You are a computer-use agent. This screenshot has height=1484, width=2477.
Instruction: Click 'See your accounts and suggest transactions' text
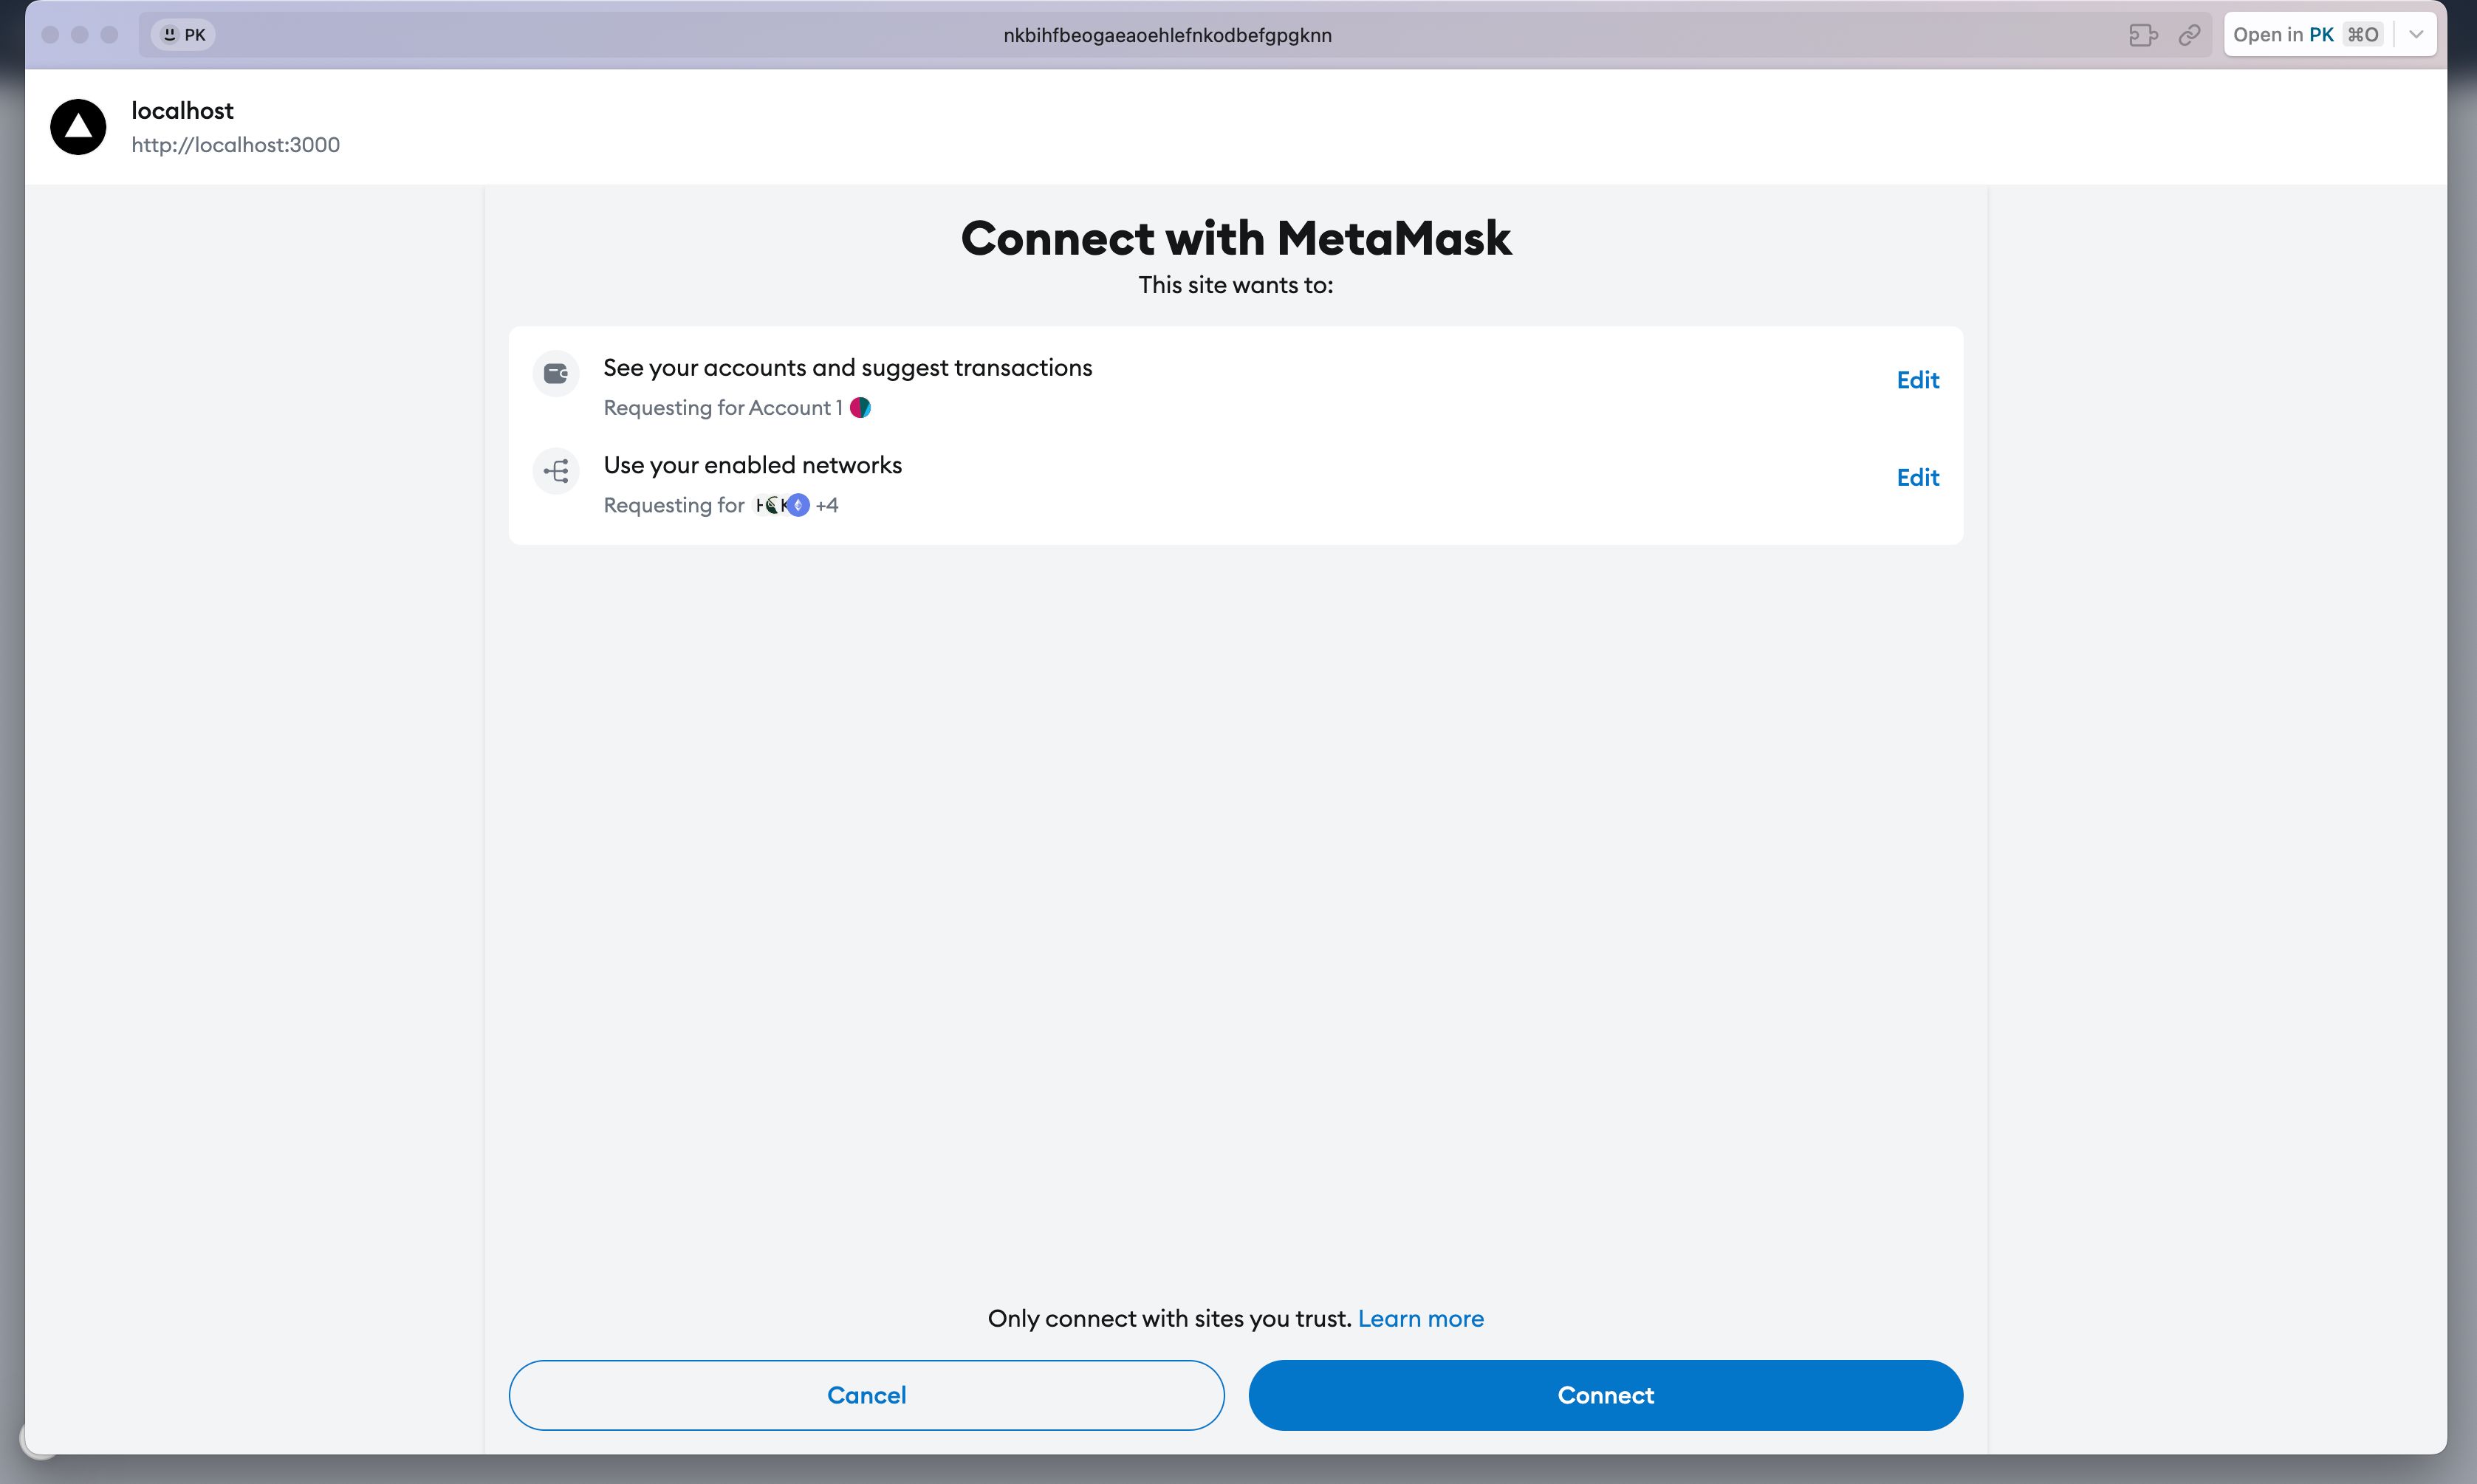pos(847,367)
